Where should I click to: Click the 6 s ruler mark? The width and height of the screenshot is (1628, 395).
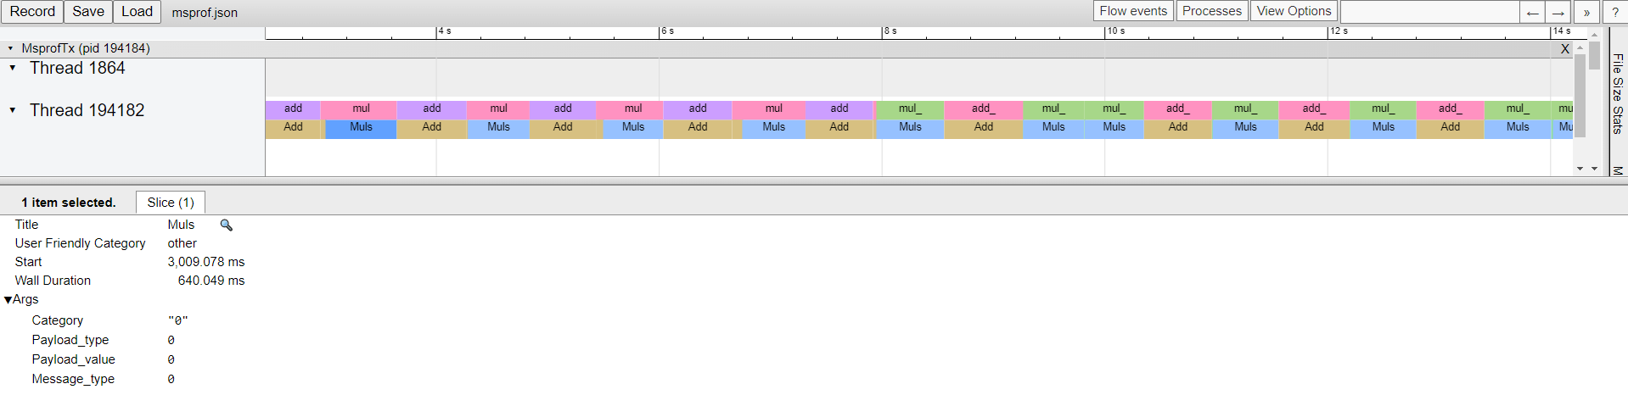pyautogui.click(x=668, y=31)
